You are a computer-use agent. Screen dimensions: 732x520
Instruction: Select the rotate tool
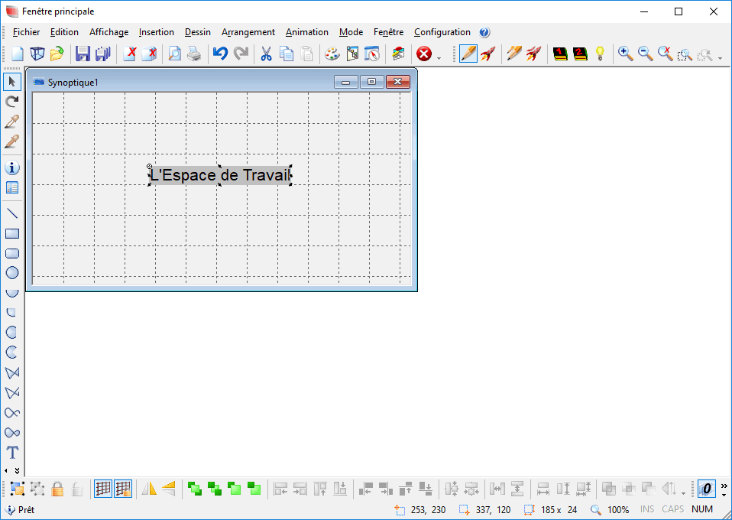[12, 102]
